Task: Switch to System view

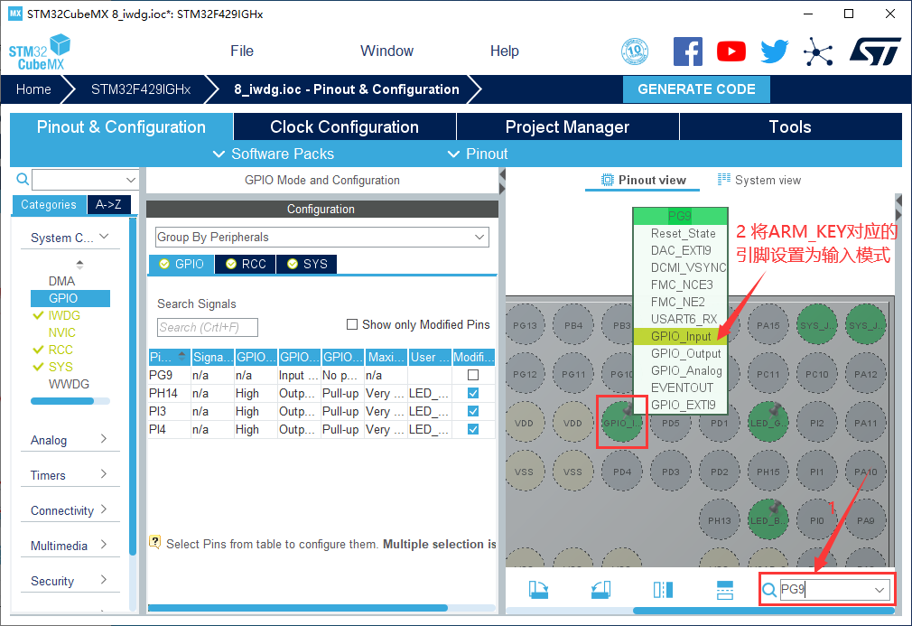Action: pos(759,180)
